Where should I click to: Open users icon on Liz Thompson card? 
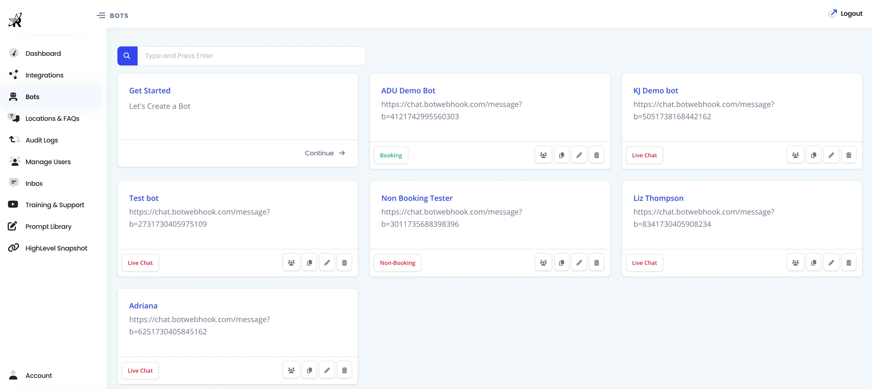pos(795,263)
